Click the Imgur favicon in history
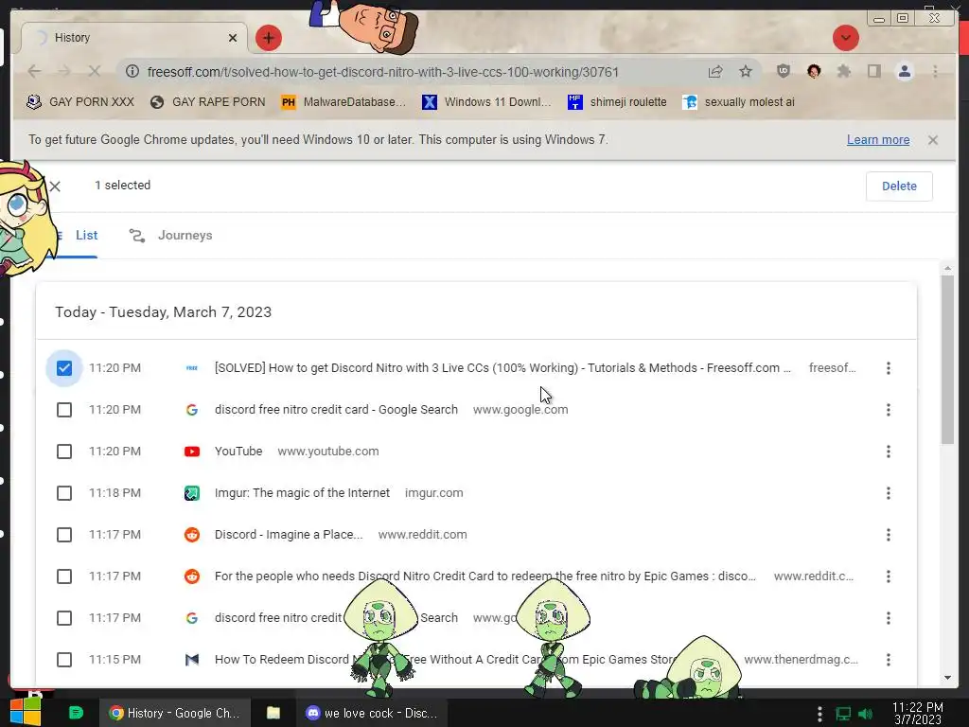The height and width of the screenshot is (727, 969). click(x=192, y=493)
